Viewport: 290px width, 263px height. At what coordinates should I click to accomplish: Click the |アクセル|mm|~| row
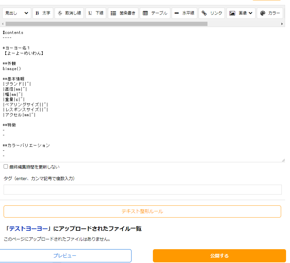pyautogui.click(x=19, y=115)
